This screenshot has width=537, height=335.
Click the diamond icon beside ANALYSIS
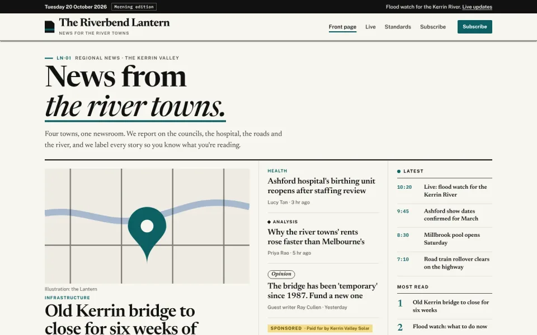pyautogui.click(x=269, y=222)
